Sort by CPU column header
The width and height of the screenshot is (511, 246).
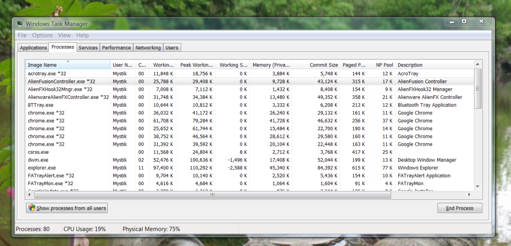pyautogui.click(x=142, y=65)
